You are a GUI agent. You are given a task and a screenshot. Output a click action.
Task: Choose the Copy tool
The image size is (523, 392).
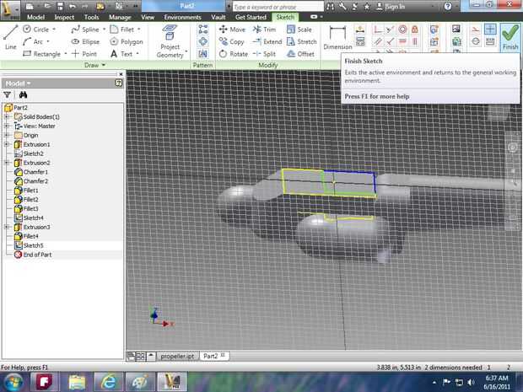(x=232, y=41)
